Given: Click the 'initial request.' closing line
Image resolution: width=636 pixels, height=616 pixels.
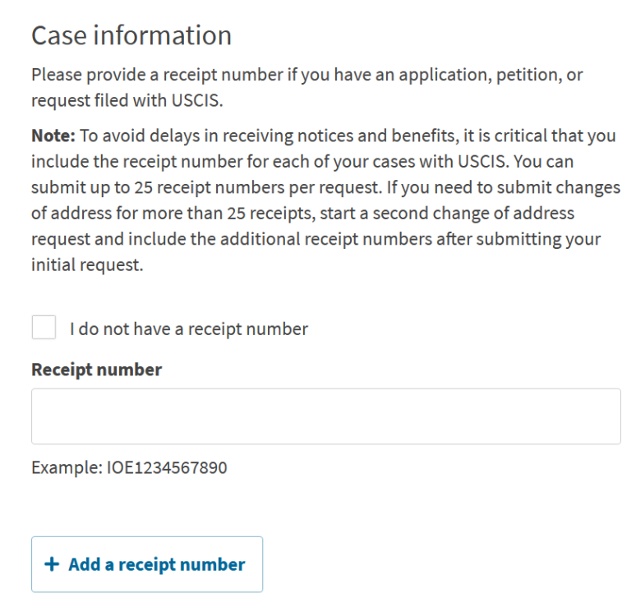Looking at the screenshot, I should pyautogui.click(x=87, y=266).
